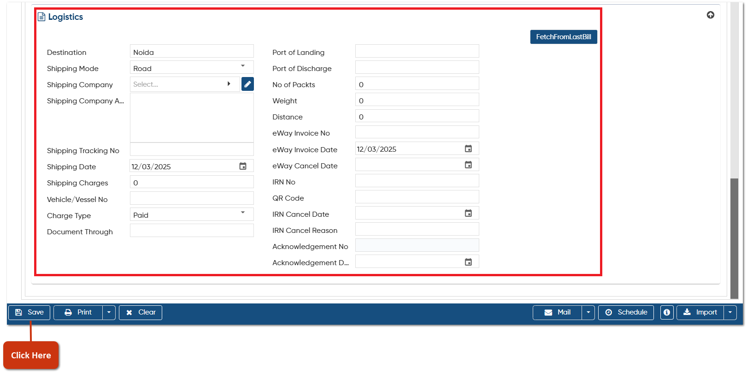The width and height of the screenshot is (747, 374).
Task: Open the Mail options dropdown arrow
Action: [588, 312]
